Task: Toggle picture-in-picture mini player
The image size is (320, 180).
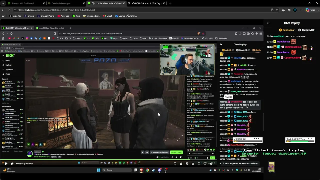Action: (175, 164)
